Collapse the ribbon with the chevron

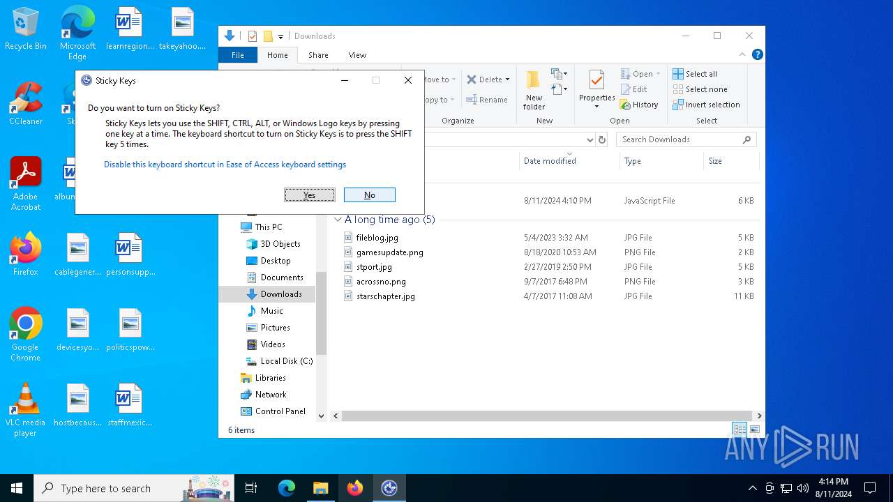[x=743, y=54]
